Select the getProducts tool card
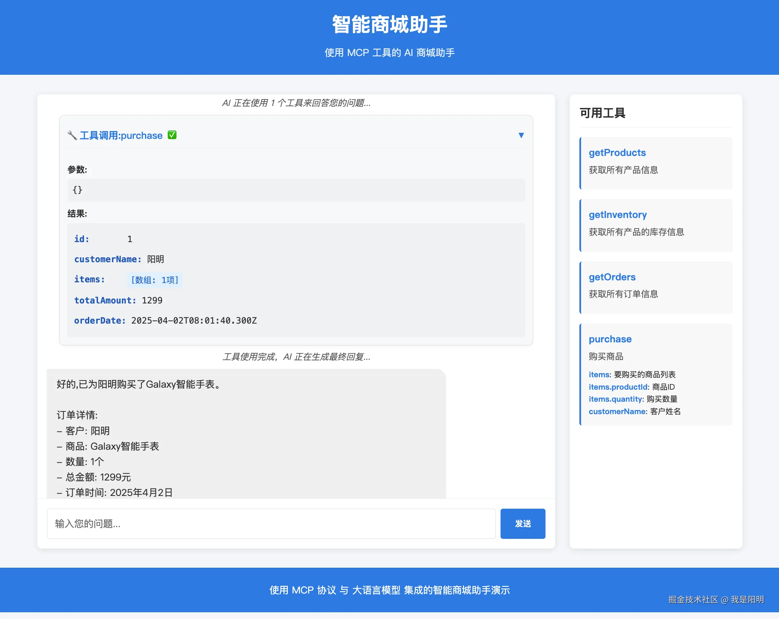The width and height of the screenshot is (779, 619). [656, 163]
